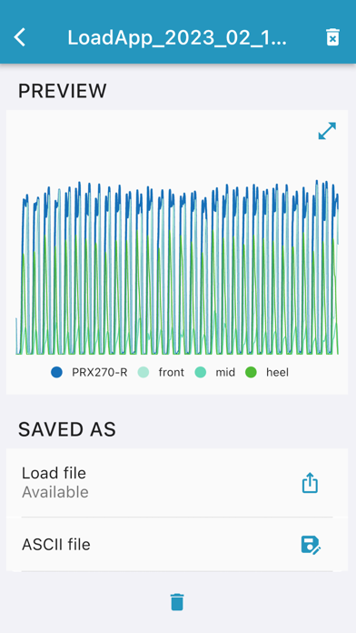This screenshot has height=633, width=356.
Task: Share the Load file via export icon
Action: click(x=310, y=483)
